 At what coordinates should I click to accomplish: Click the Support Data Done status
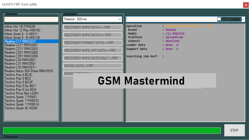point(169,49)
